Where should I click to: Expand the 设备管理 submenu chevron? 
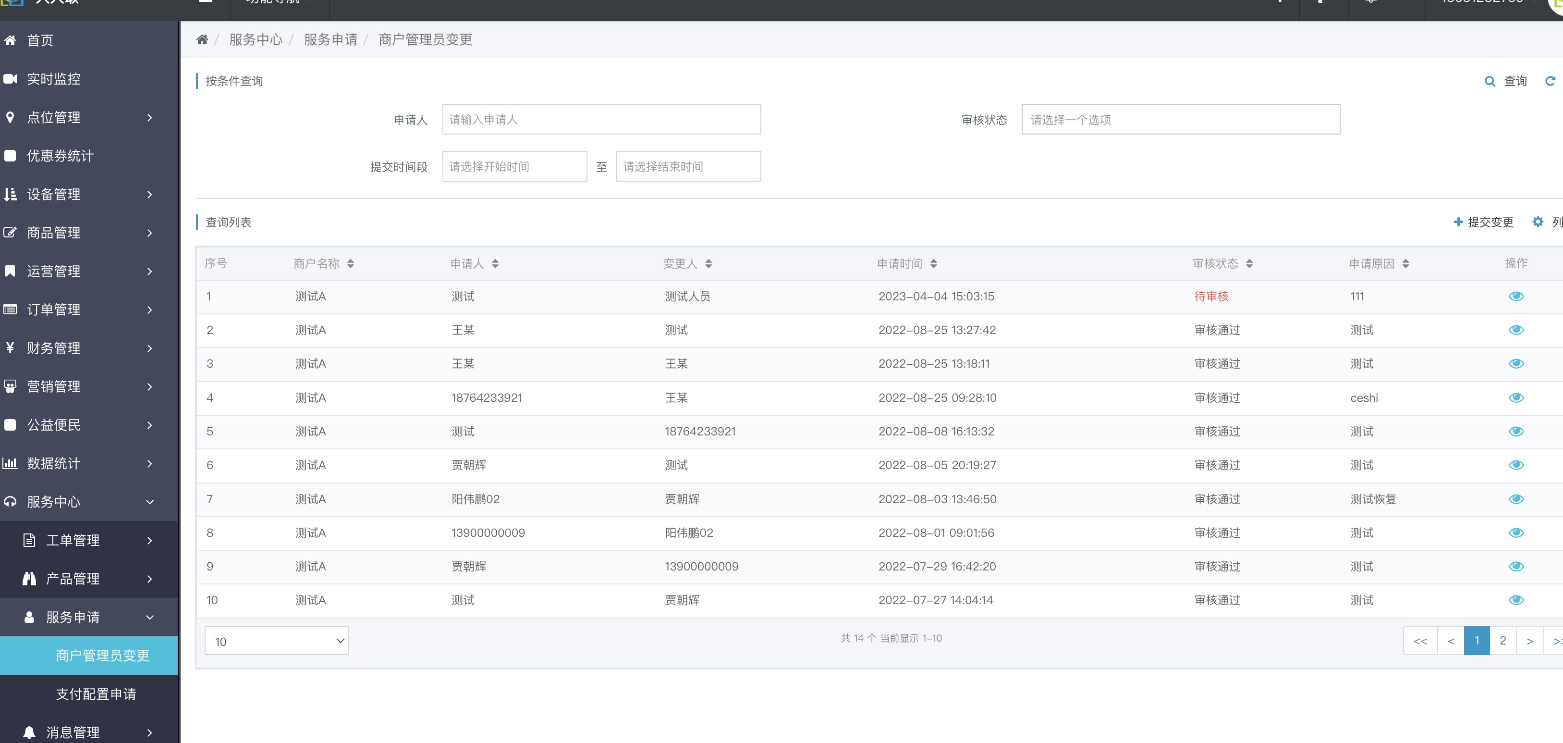tap(149, 194)
